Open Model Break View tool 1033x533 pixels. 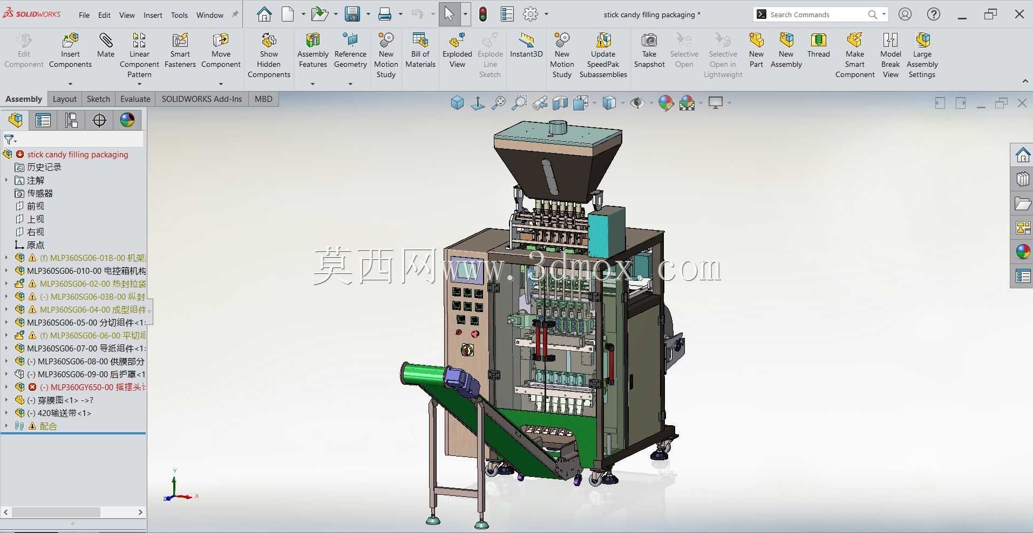[x=891, y=56]
